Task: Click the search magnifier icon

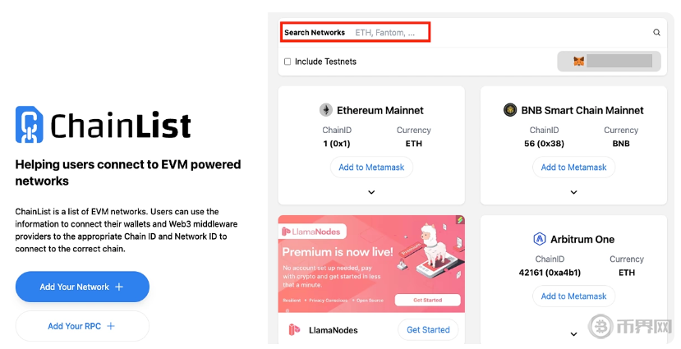Action: tap(656, 32)
